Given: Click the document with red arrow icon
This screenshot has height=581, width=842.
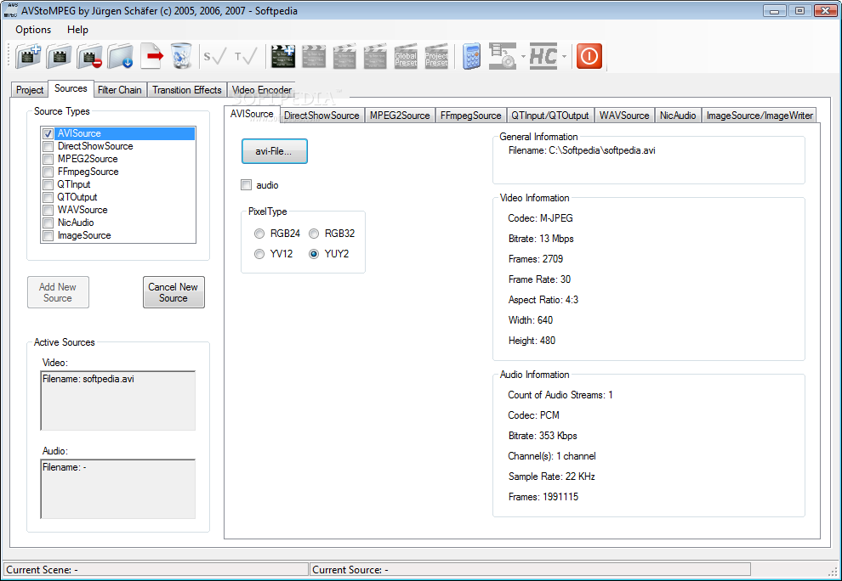Looking at the screenshot, I should pos(151,56).
